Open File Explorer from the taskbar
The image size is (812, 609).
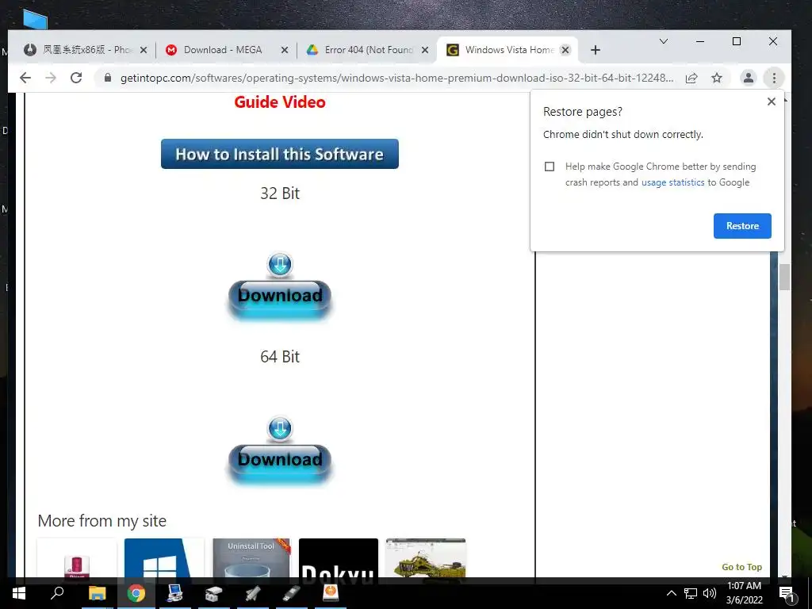97,593
